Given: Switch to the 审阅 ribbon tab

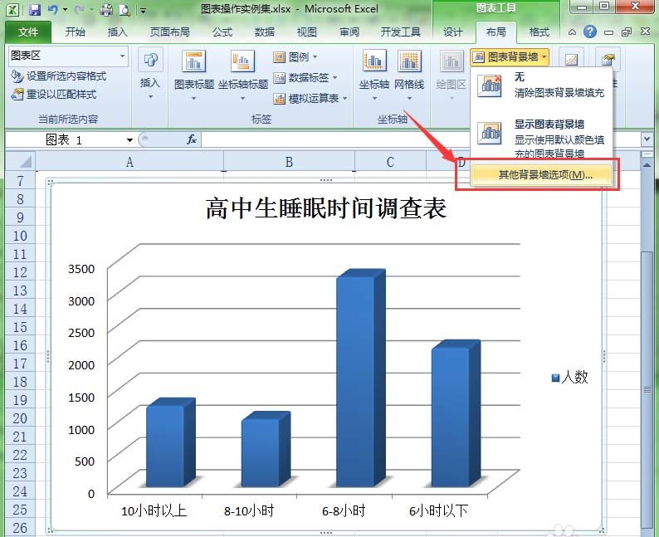Looking at the screenshot, I should tap(349, 32).
